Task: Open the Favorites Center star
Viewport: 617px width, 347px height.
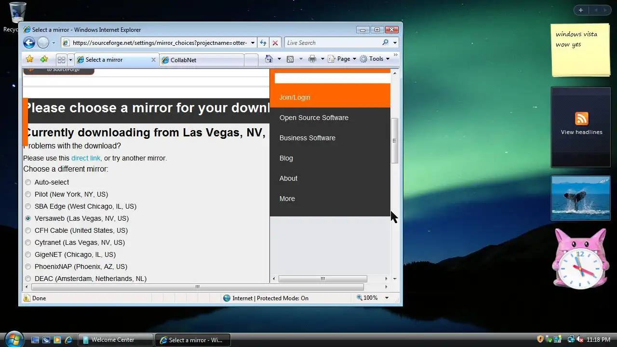Action: click(30, 59)
